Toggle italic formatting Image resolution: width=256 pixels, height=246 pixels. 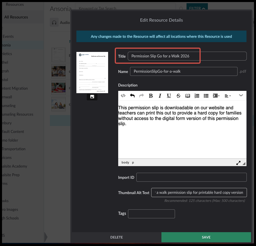(160, 96)
